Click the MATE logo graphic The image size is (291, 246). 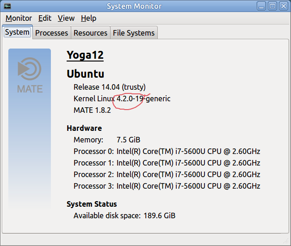coord(30,75)
